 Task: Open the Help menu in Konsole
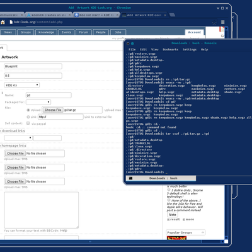pyautogui.click(x=204, y=50)
